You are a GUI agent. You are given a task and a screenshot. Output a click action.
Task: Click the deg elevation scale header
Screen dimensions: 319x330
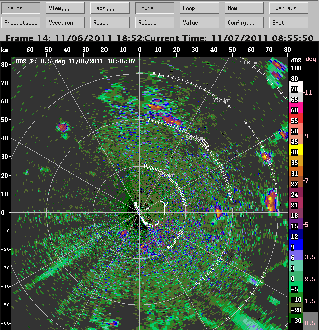click(311, 59)
